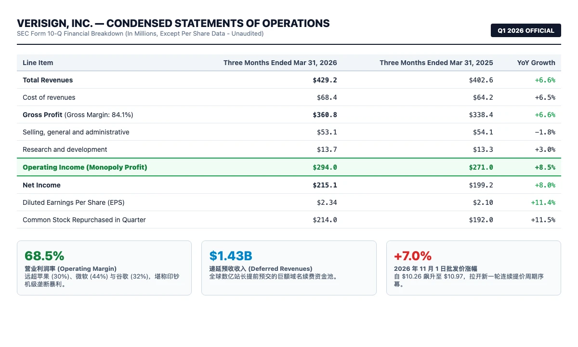The width and height of the screenshot is (578, 347).
Task: Click the 2026 年 11 月 1 日批发价涨幅 caption
Action: click(x=435, y=268)
